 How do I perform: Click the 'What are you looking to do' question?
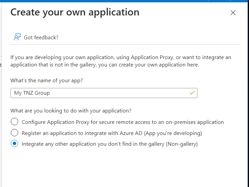click(71, 110)
